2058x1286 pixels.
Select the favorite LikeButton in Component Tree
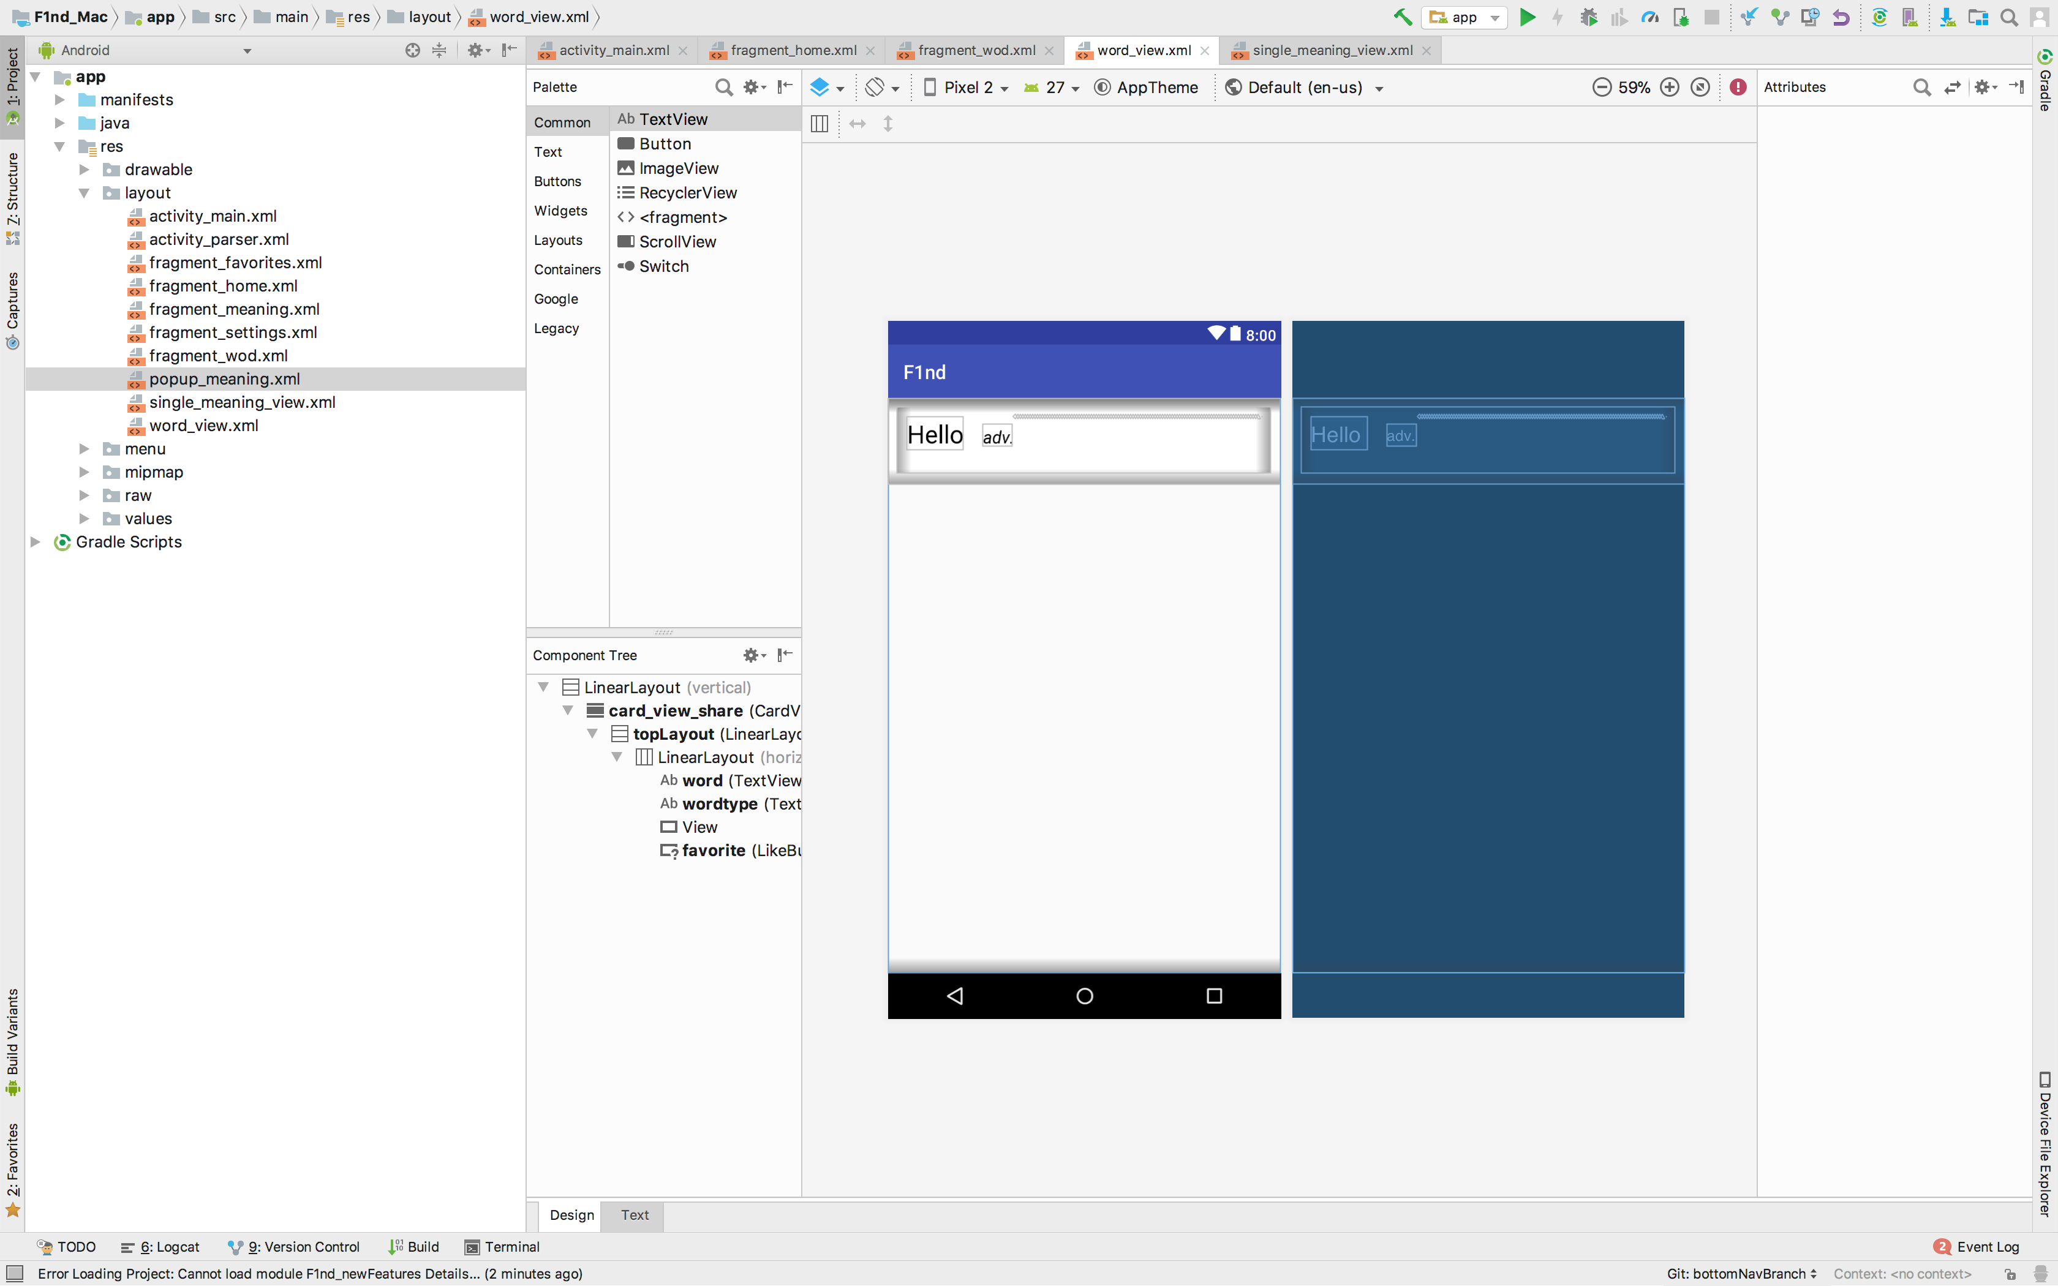tap(731, 851)
